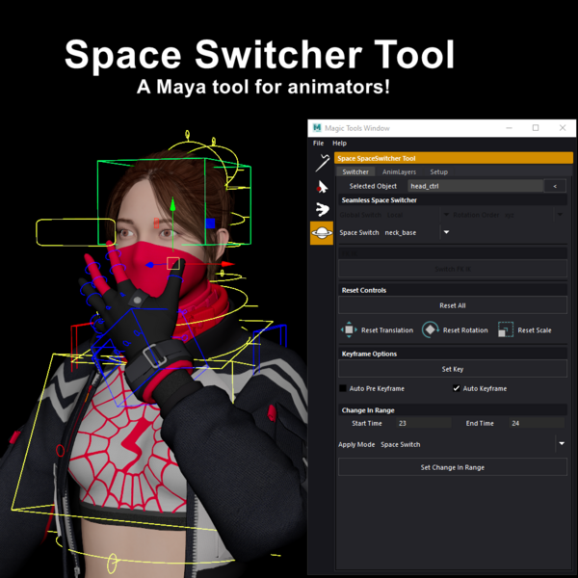This screenshot has height=578, width=578.
Task: Open the flying bird tool icon
Action: (x=322, y=209)
